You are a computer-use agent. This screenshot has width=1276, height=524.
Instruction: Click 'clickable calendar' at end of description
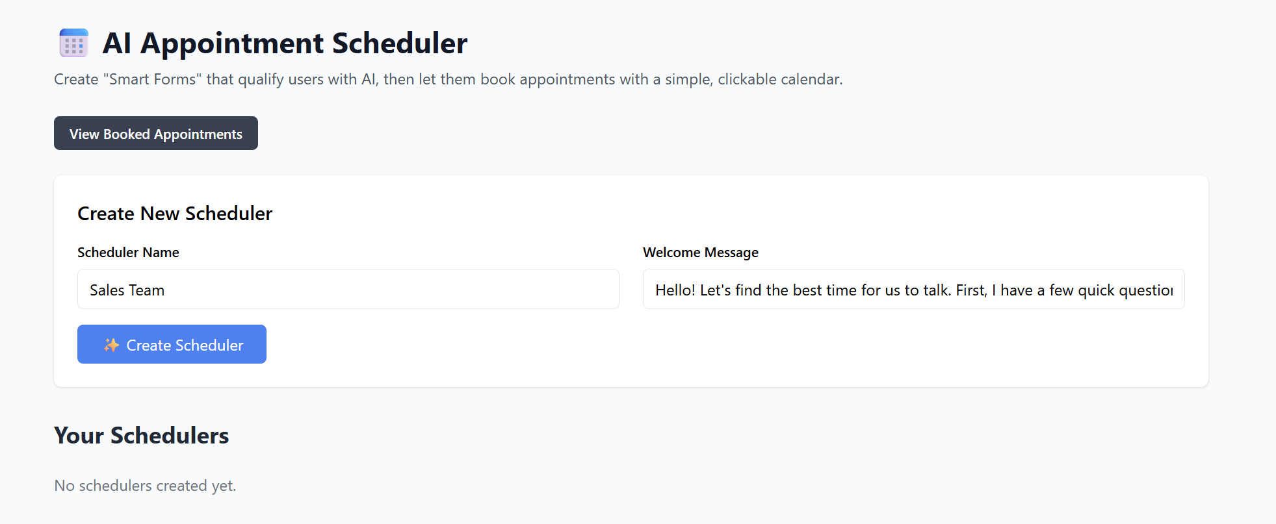779,79
